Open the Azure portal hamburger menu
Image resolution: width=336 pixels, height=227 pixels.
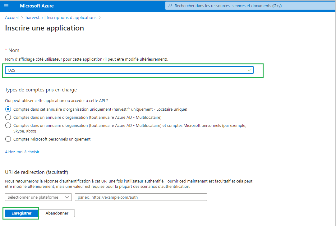(x=7, y=6)
